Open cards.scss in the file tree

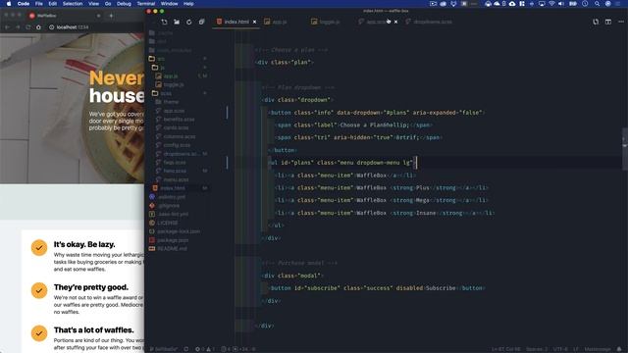point(173,127)
